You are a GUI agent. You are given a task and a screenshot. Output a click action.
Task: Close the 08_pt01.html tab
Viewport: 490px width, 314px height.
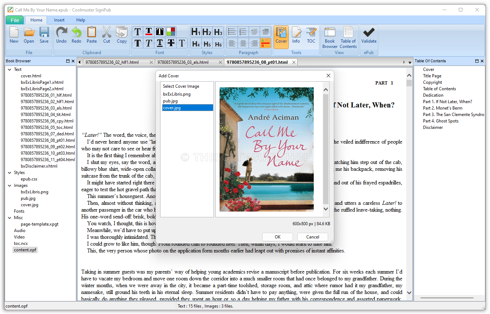(x=294, y=62)
